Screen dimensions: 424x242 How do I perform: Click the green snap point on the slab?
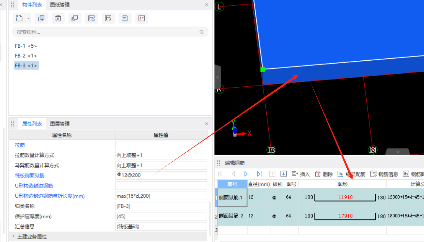(x=263, y=69)
